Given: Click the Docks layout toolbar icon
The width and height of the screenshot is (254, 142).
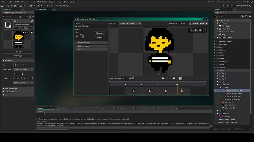Looking at the screenshot, I should point(67,6).
